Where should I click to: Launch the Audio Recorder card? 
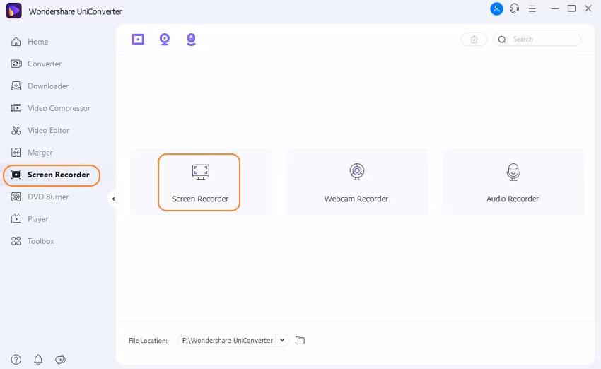click(513, 182)
